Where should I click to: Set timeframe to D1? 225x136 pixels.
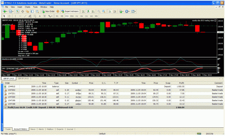click(86, 16)
